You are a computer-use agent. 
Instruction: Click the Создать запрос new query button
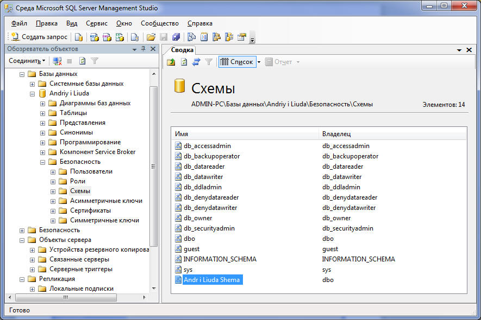pyautogui.click(x=39, y=37)
